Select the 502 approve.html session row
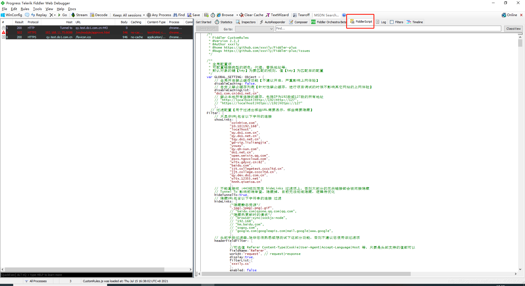The height and width of the screenshot is (286, 525). click(x=97, y=32)
